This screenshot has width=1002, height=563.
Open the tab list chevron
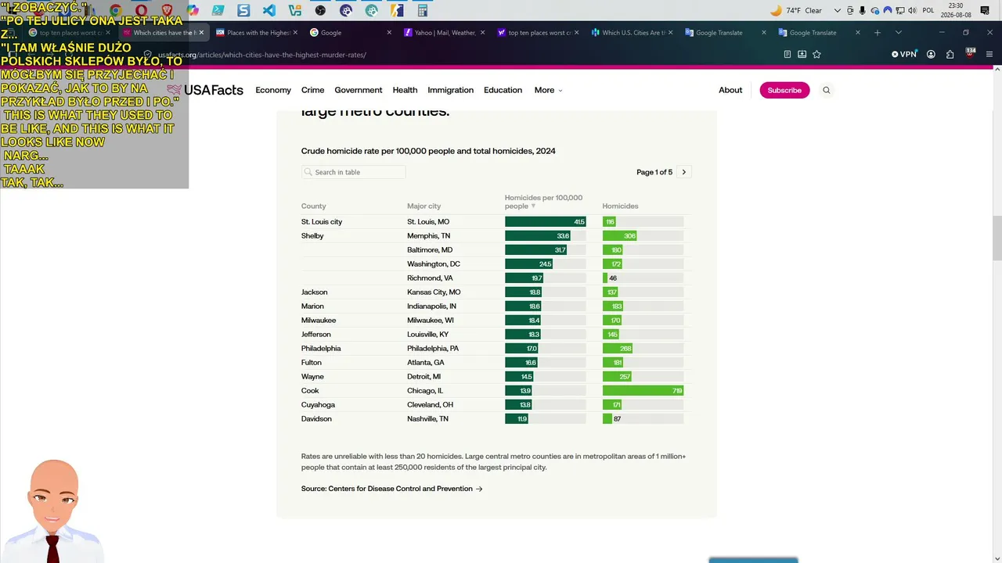898,33
